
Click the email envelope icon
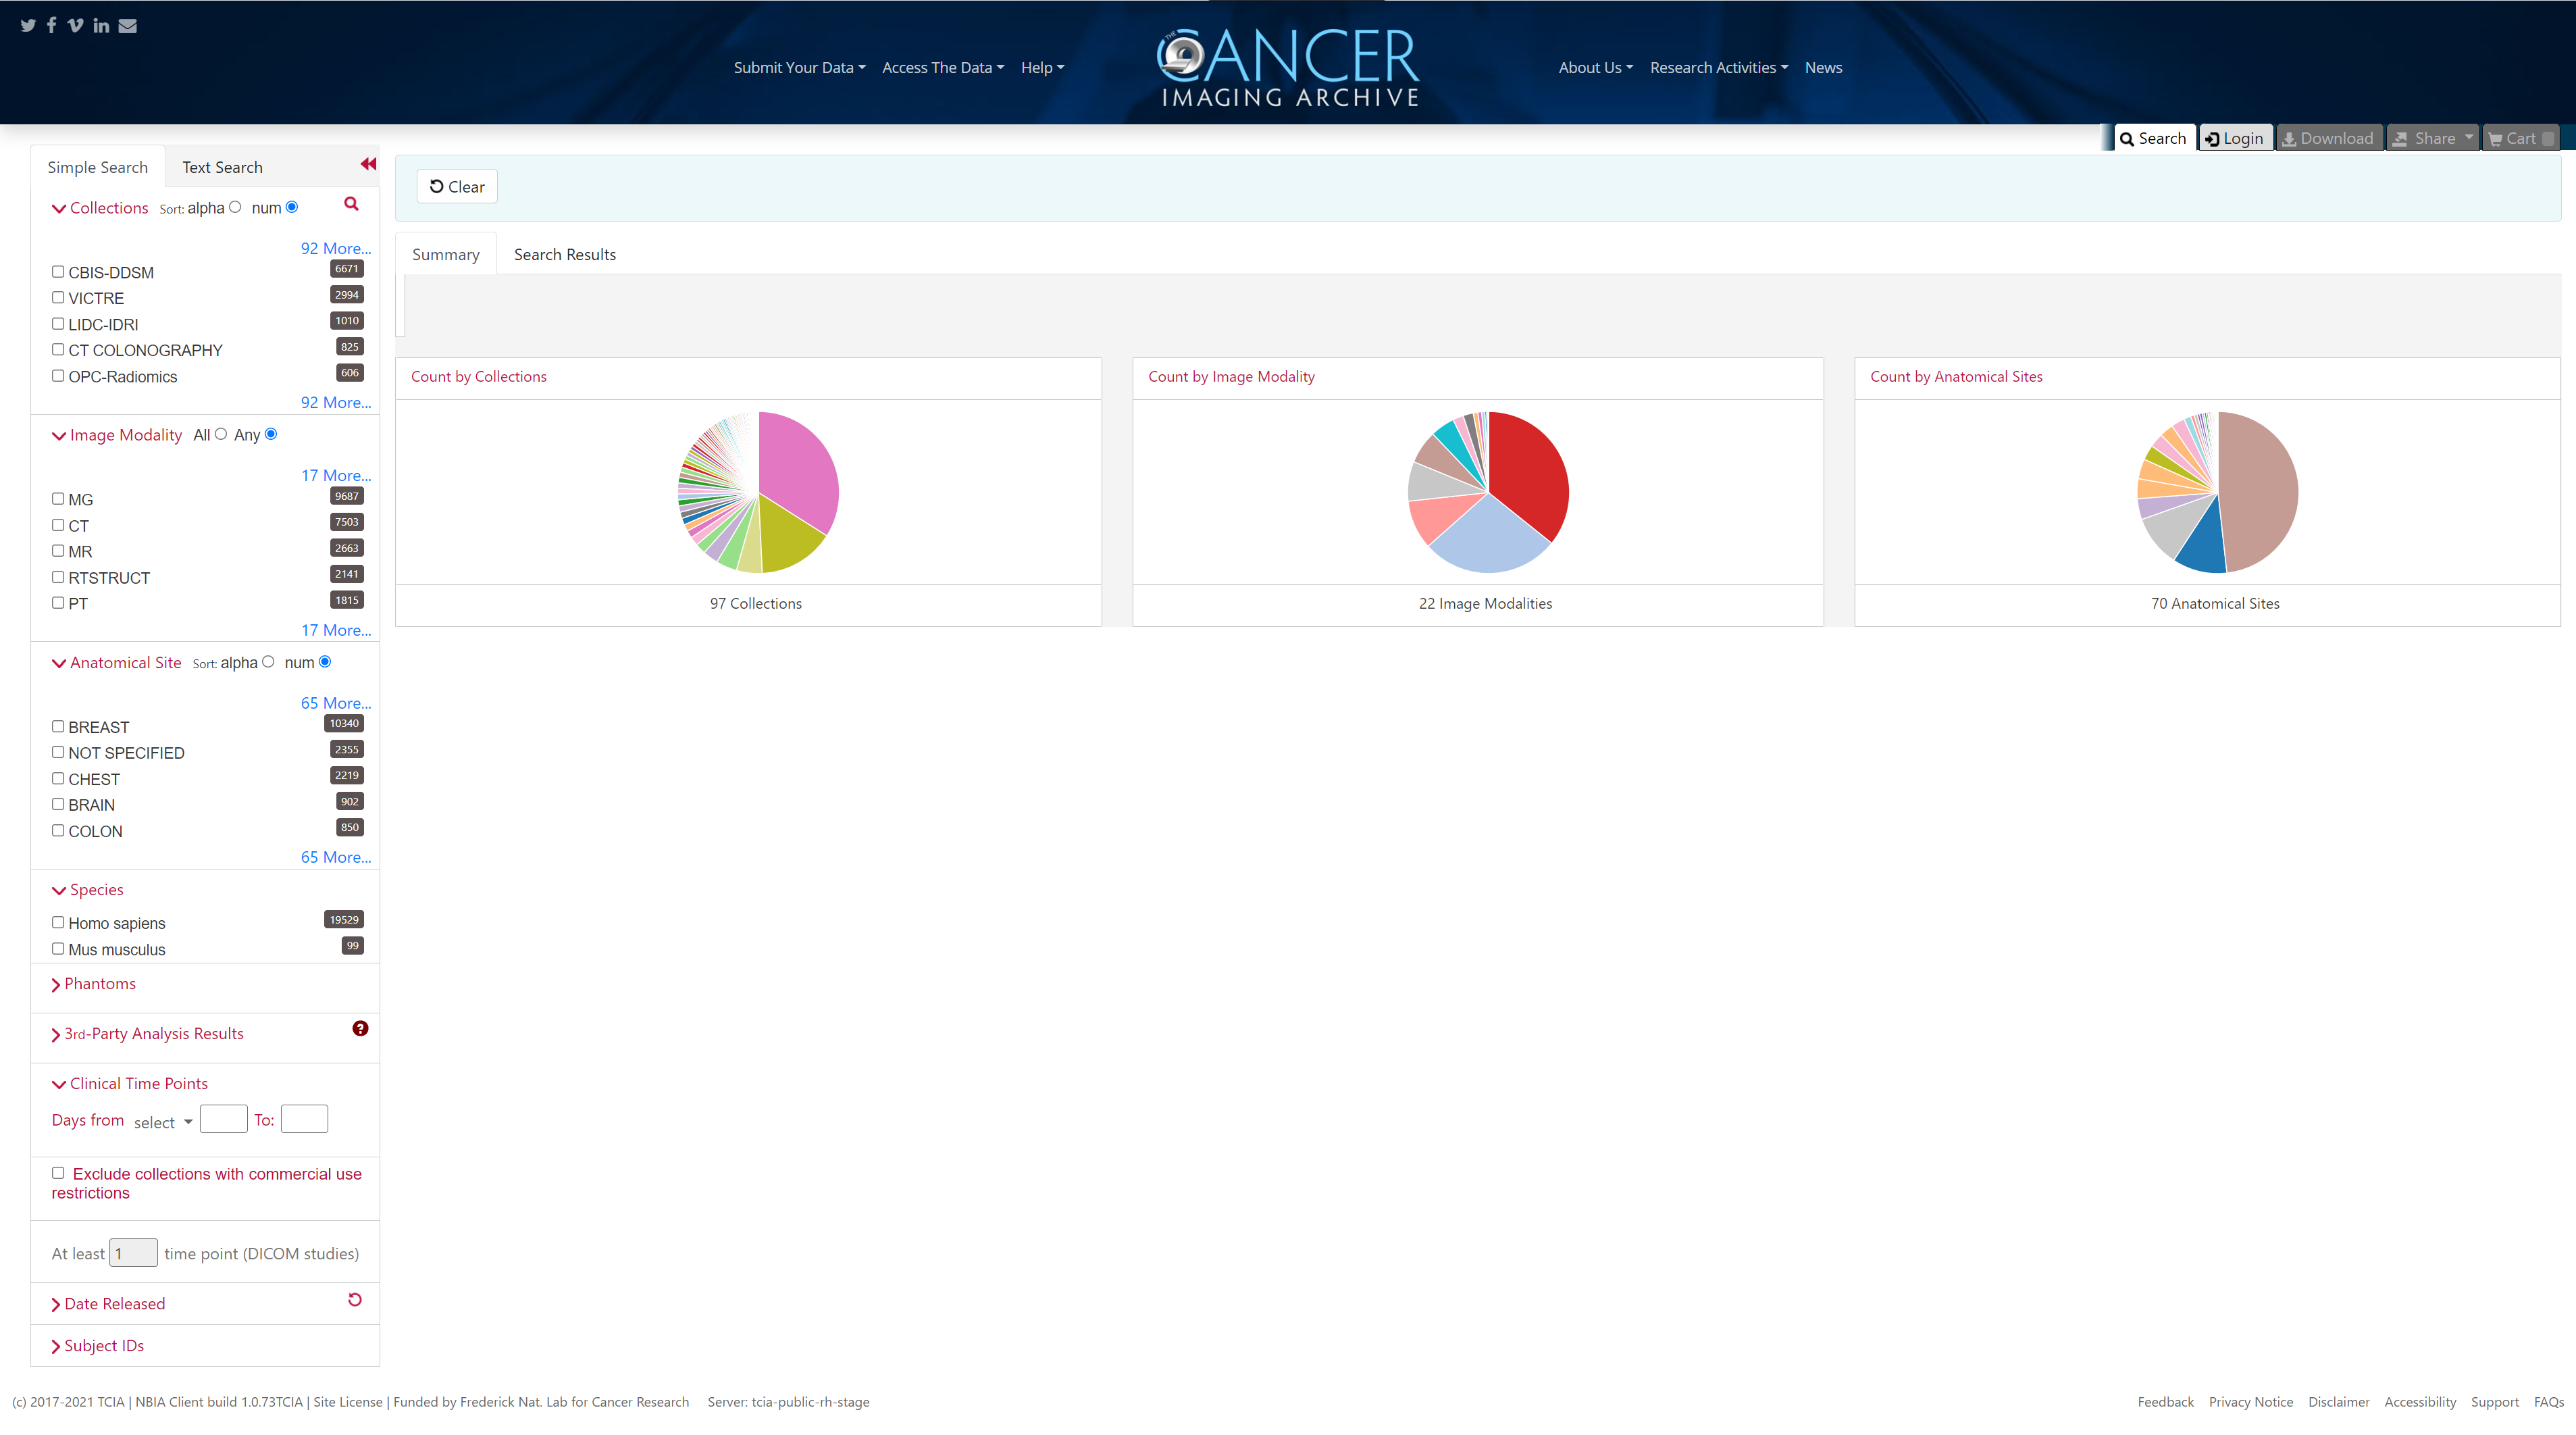coord(127,25)
